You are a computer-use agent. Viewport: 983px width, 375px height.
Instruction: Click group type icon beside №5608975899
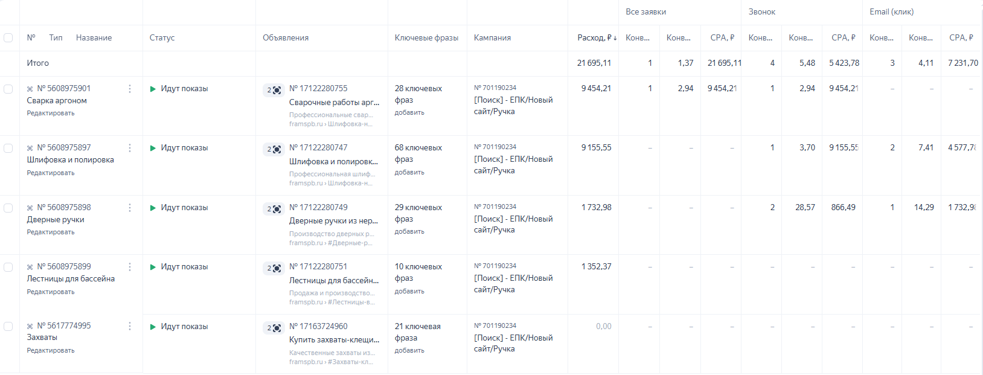(x=30, y=267)
